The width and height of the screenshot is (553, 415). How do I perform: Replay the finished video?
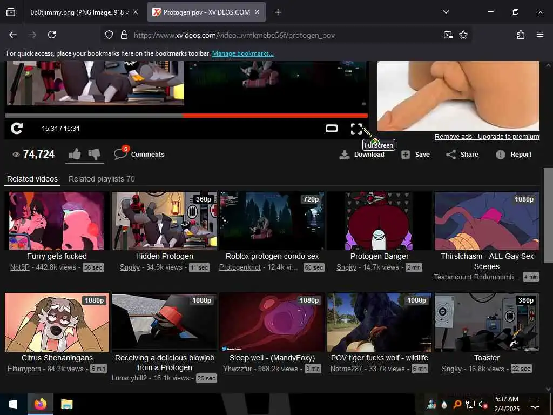(x=17, y=129)
